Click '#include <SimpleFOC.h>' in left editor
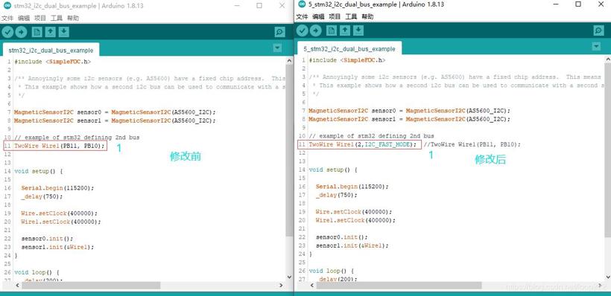 [53, 62]
